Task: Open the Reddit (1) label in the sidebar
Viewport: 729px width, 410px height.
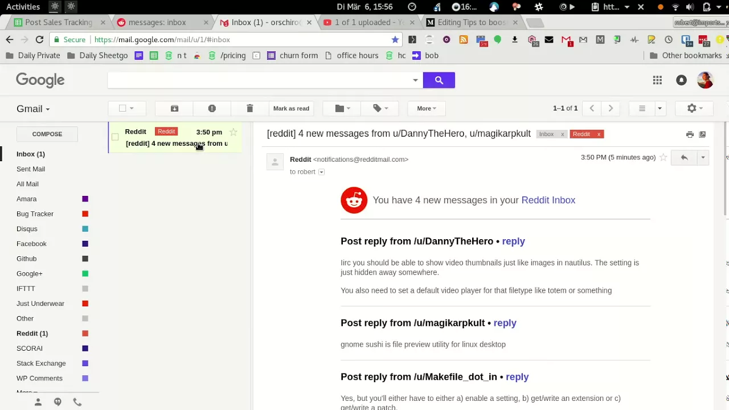Action: pyautogui.click(x=32, y=333)
